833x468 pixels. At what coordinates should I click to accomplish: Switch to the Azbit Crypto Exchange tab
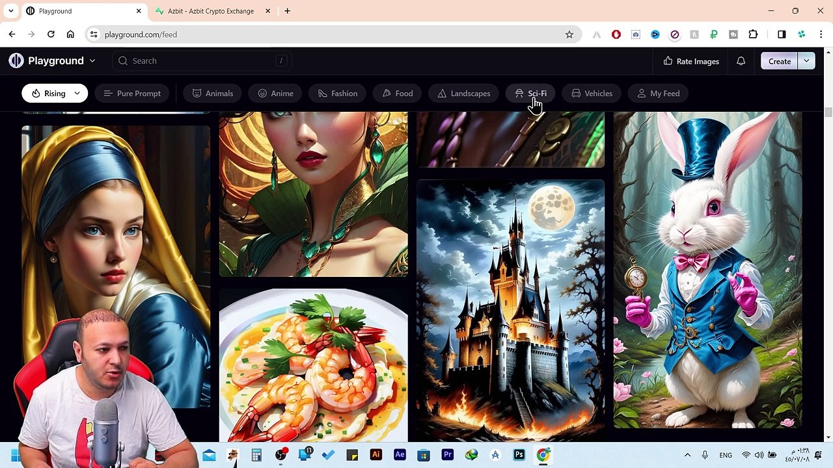tap(211, 11)
